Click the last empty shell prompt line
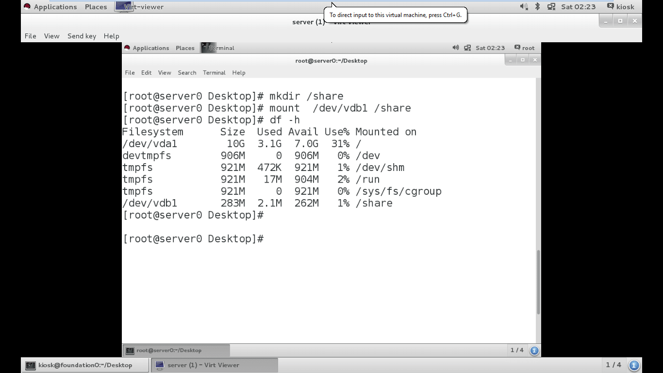The width and height of the screenshot is (663, 373). point(194,239)
